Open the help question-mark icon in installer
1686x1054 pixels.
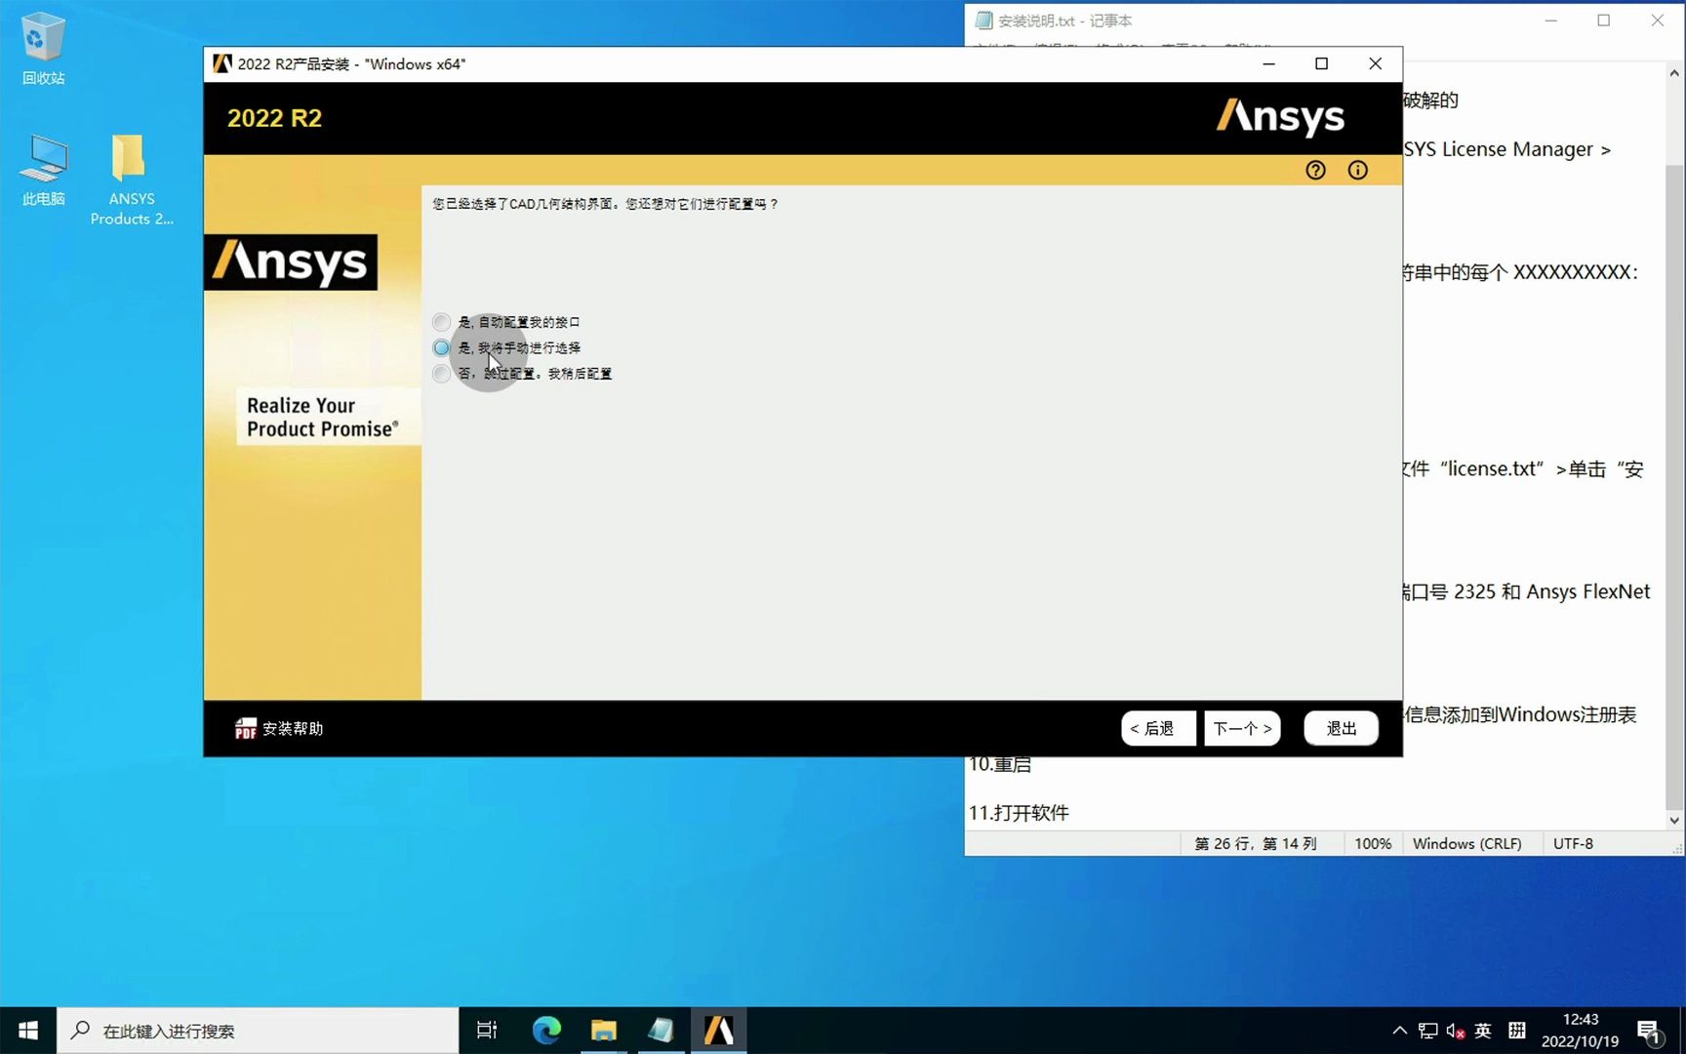point(1315,170)
